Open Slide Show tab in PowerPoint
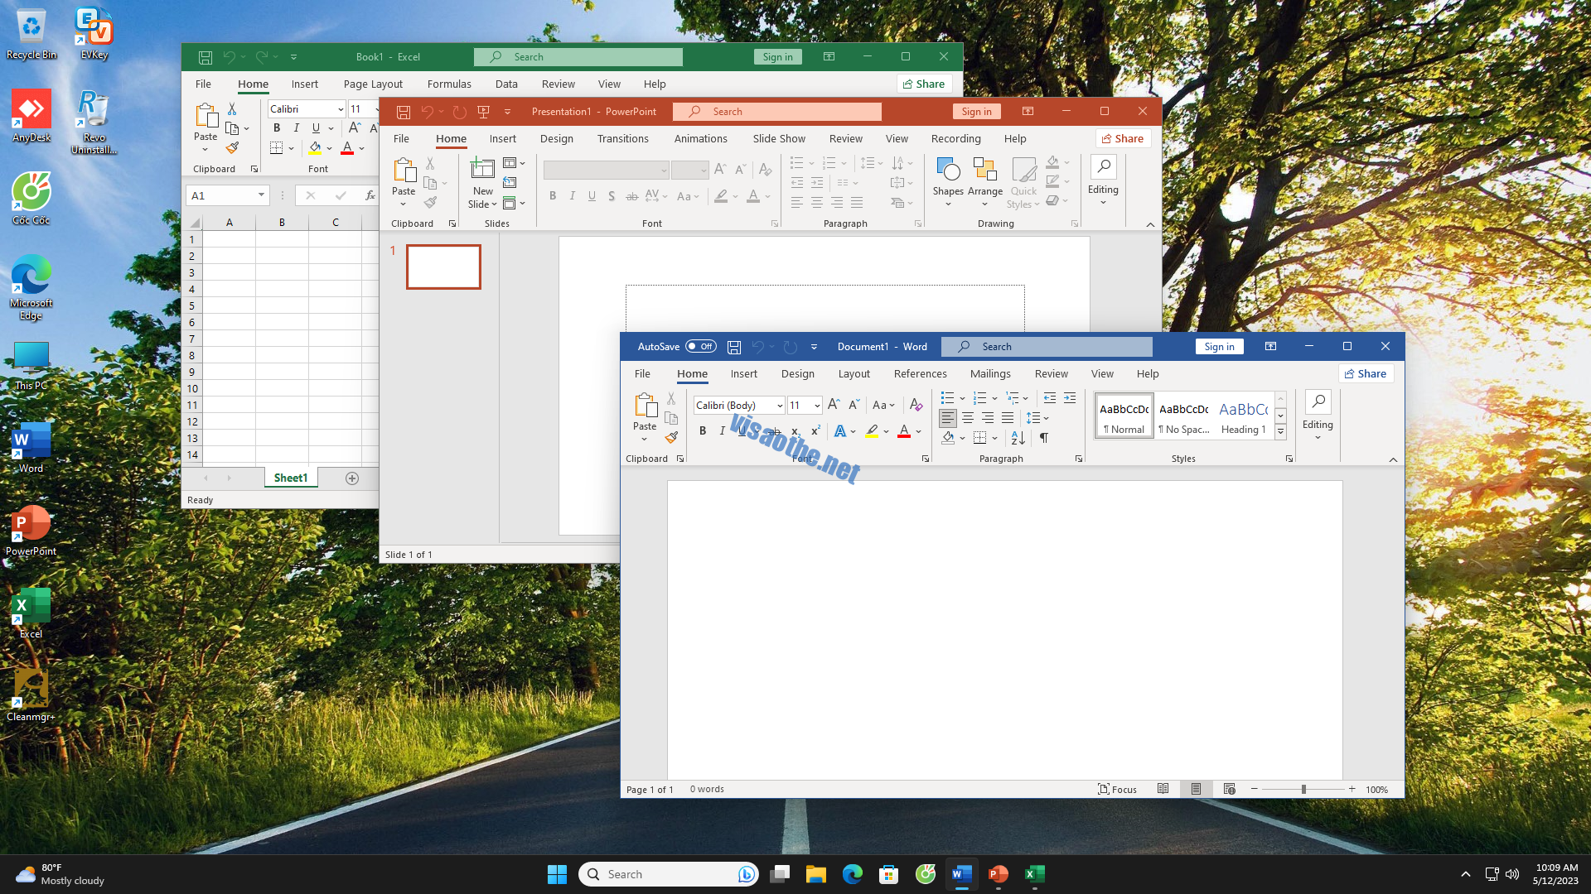Image resolution: width=1591 pixels, height=894 pixels. pos(779,139)
